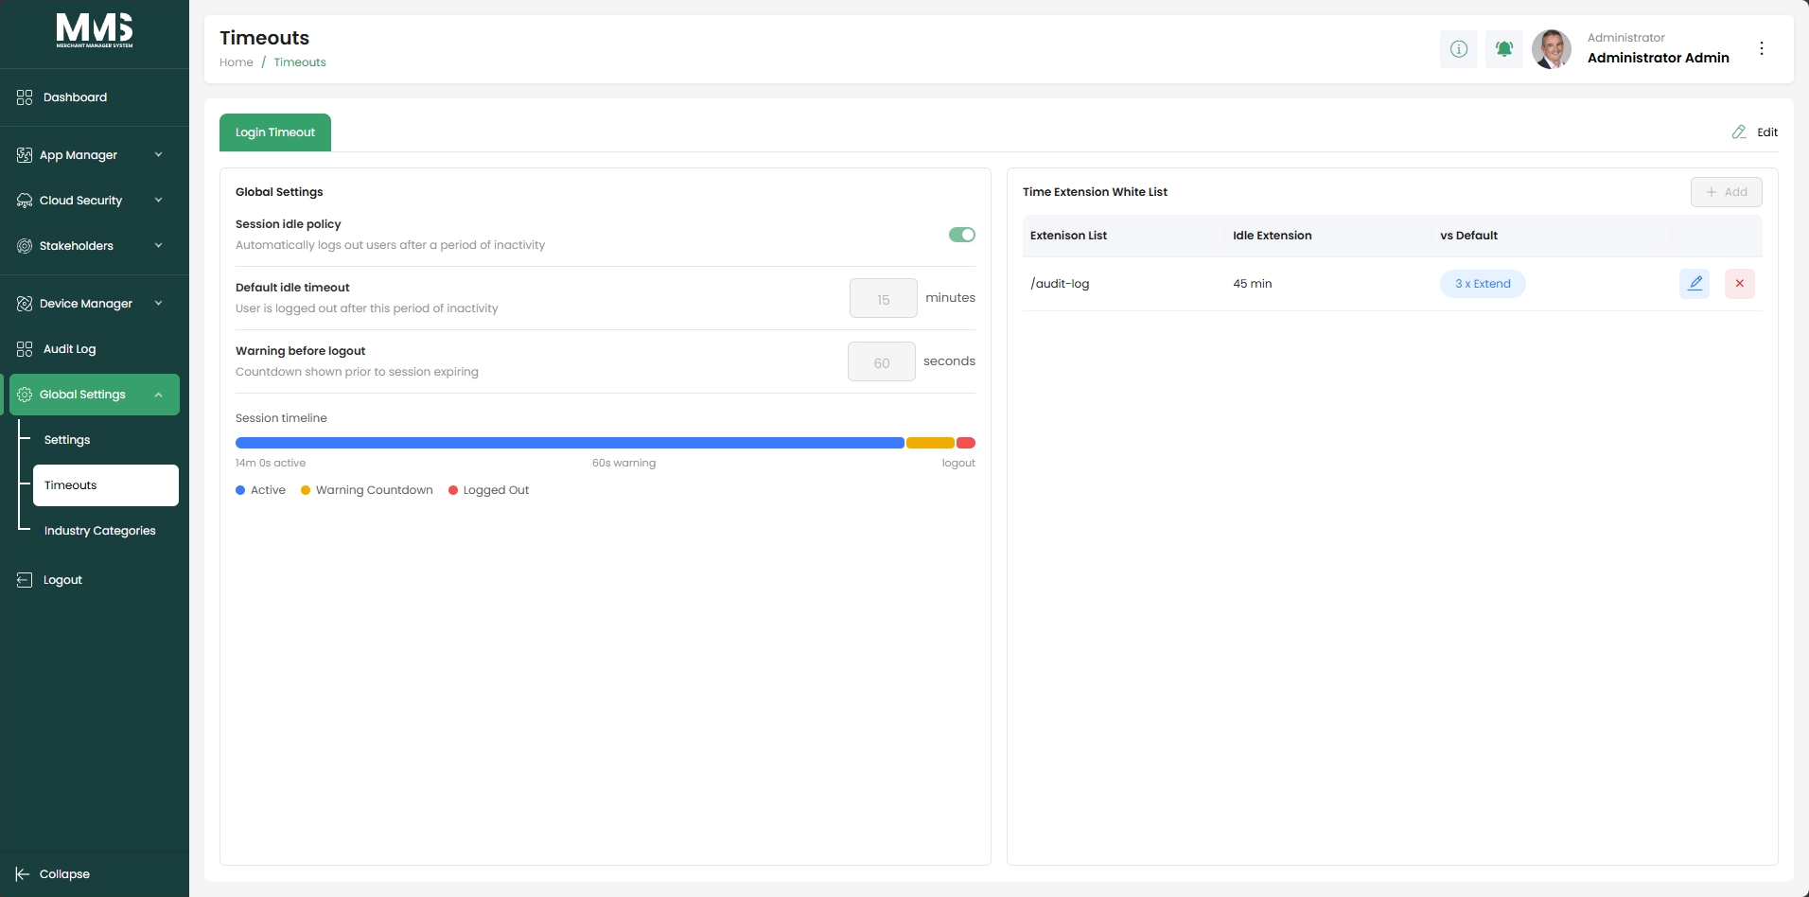
Task: Click the Device Manager icon
Action: (x=25, y=304)
